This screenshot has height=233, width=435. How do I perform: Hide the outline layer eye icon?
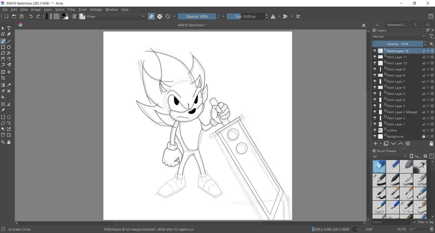tap(375, 130)
